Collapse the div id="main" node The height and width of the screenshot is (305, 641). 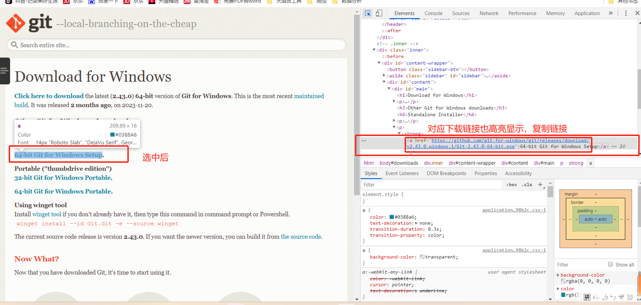(389, 88)
